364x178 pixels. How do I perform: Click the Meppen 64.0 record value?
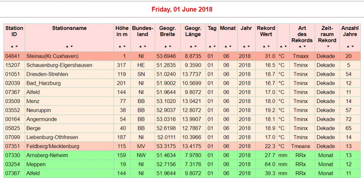[x=268, y=164]
